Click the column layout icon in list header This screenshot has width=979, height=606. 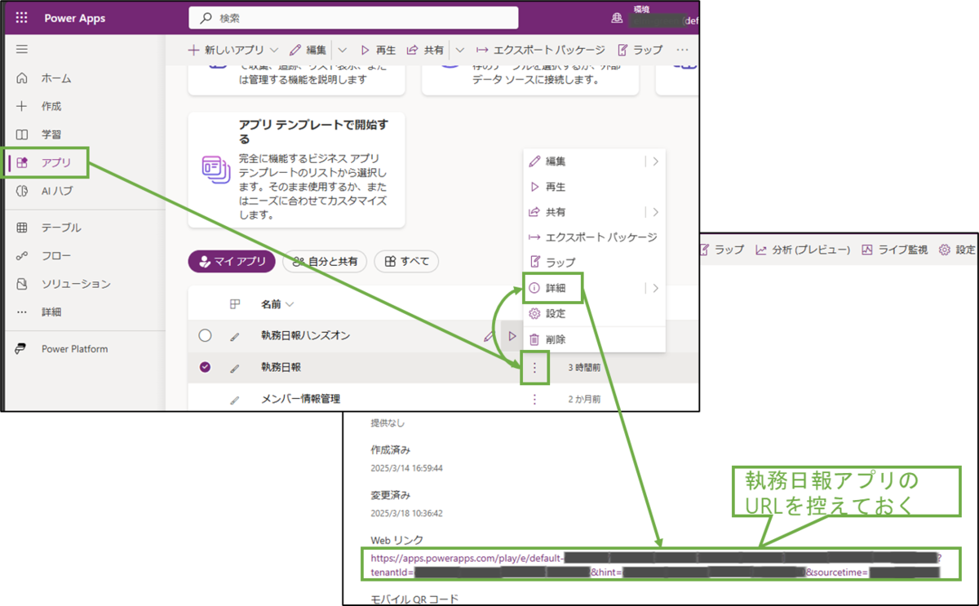(x=235, y=304)
